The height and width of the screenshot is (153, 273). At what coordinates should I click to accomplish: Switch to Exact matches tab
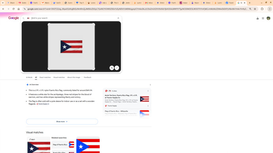click(45, 77)
